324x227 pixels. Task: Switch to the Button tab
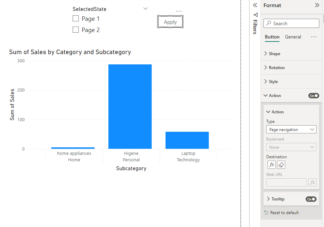click(272, 37)
